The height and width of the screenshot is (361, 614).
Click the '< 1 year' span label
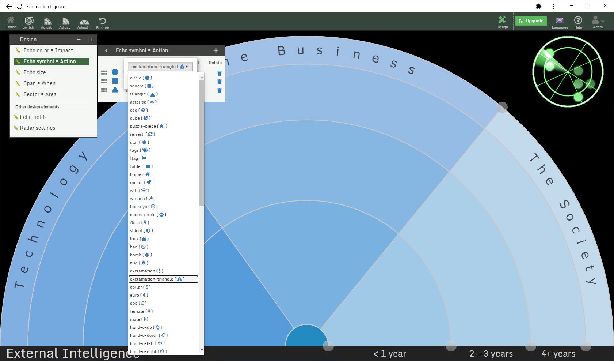click(390, 354)
